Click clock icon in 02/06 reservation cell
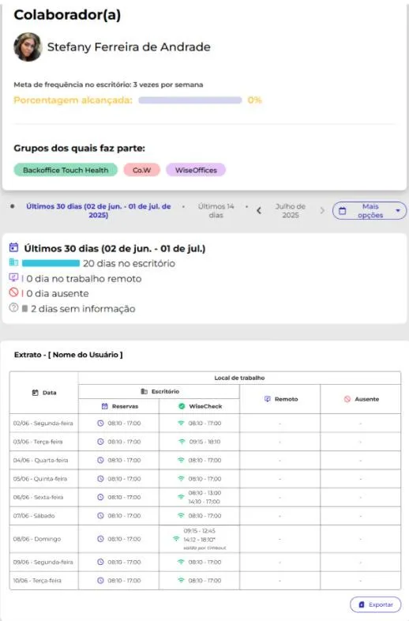409x621 pixels. 100,423
